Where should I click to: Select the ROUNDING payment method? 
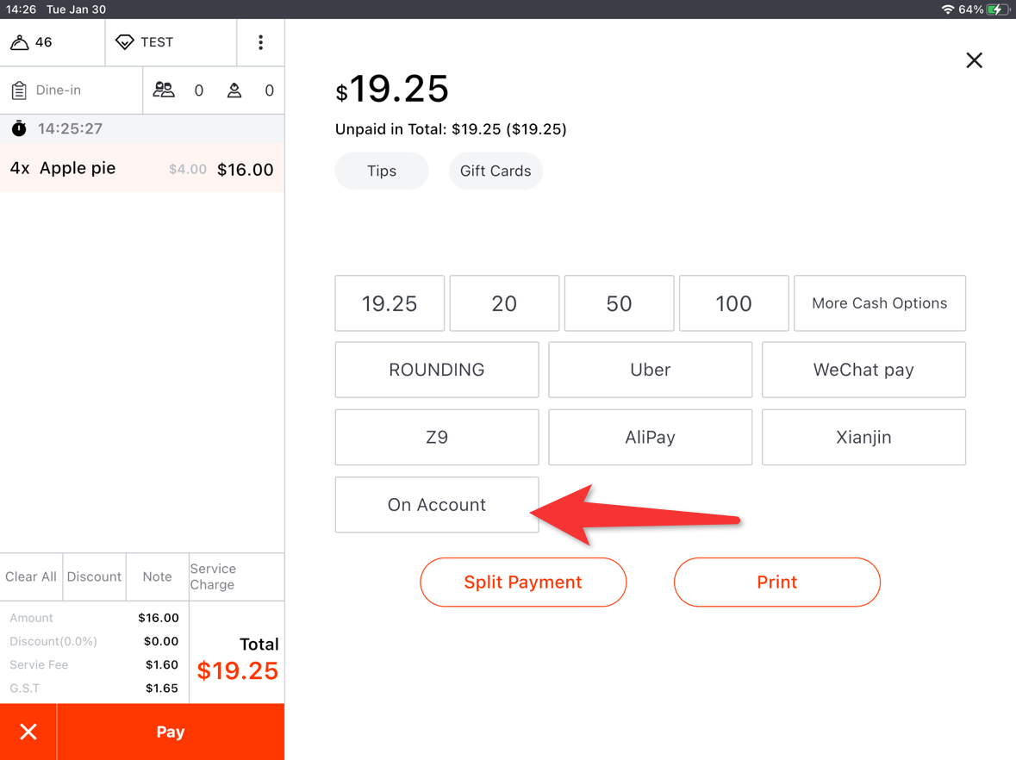437,370
